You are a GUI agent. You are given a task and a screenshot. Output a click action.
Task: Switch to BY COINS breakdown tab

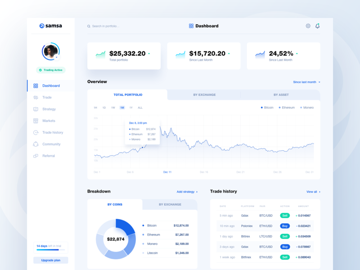115,204
